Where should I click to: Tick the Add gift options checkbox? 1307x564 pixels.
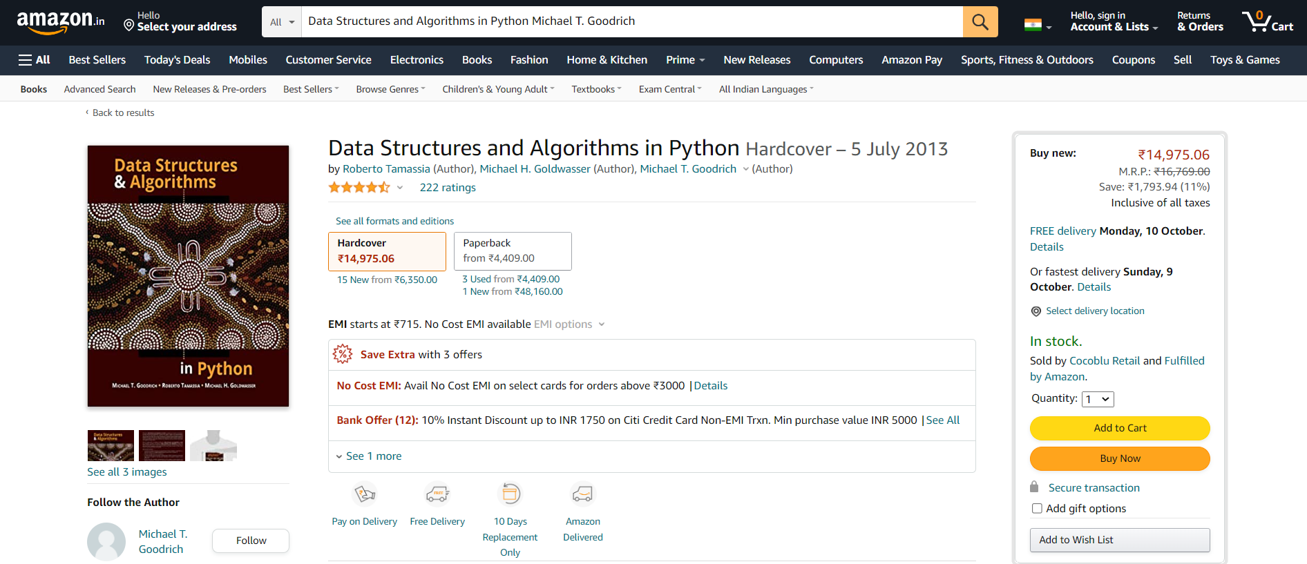click(1037, 509)
